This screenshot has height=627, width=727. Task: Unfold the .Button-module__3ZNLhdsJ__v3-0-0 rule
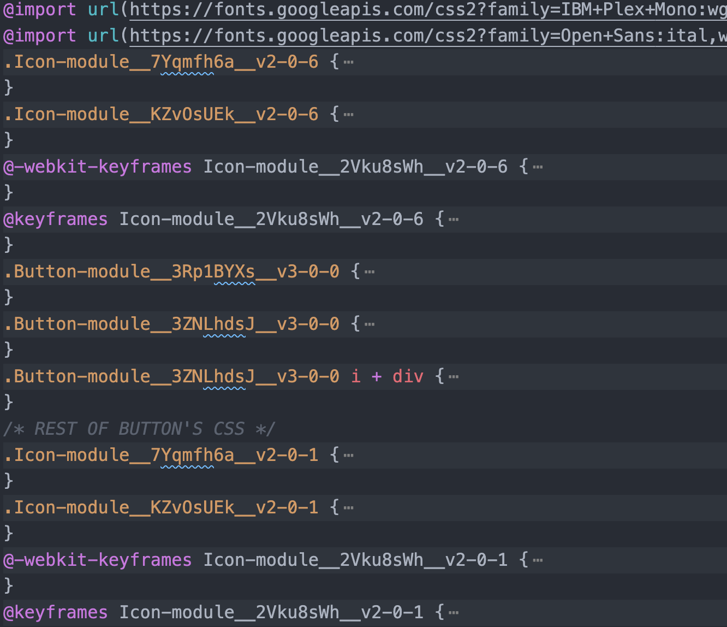(370, 323)
